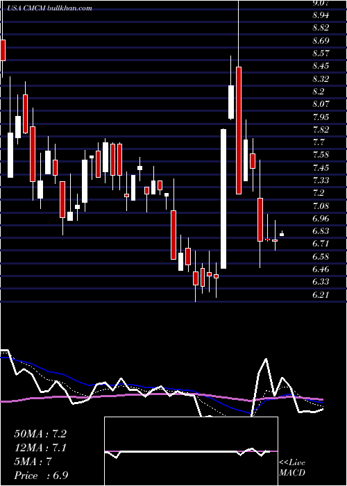Click the first red candle near 8.69
Viewport: 347px width, 486px height.
click(x=3, y=50)
